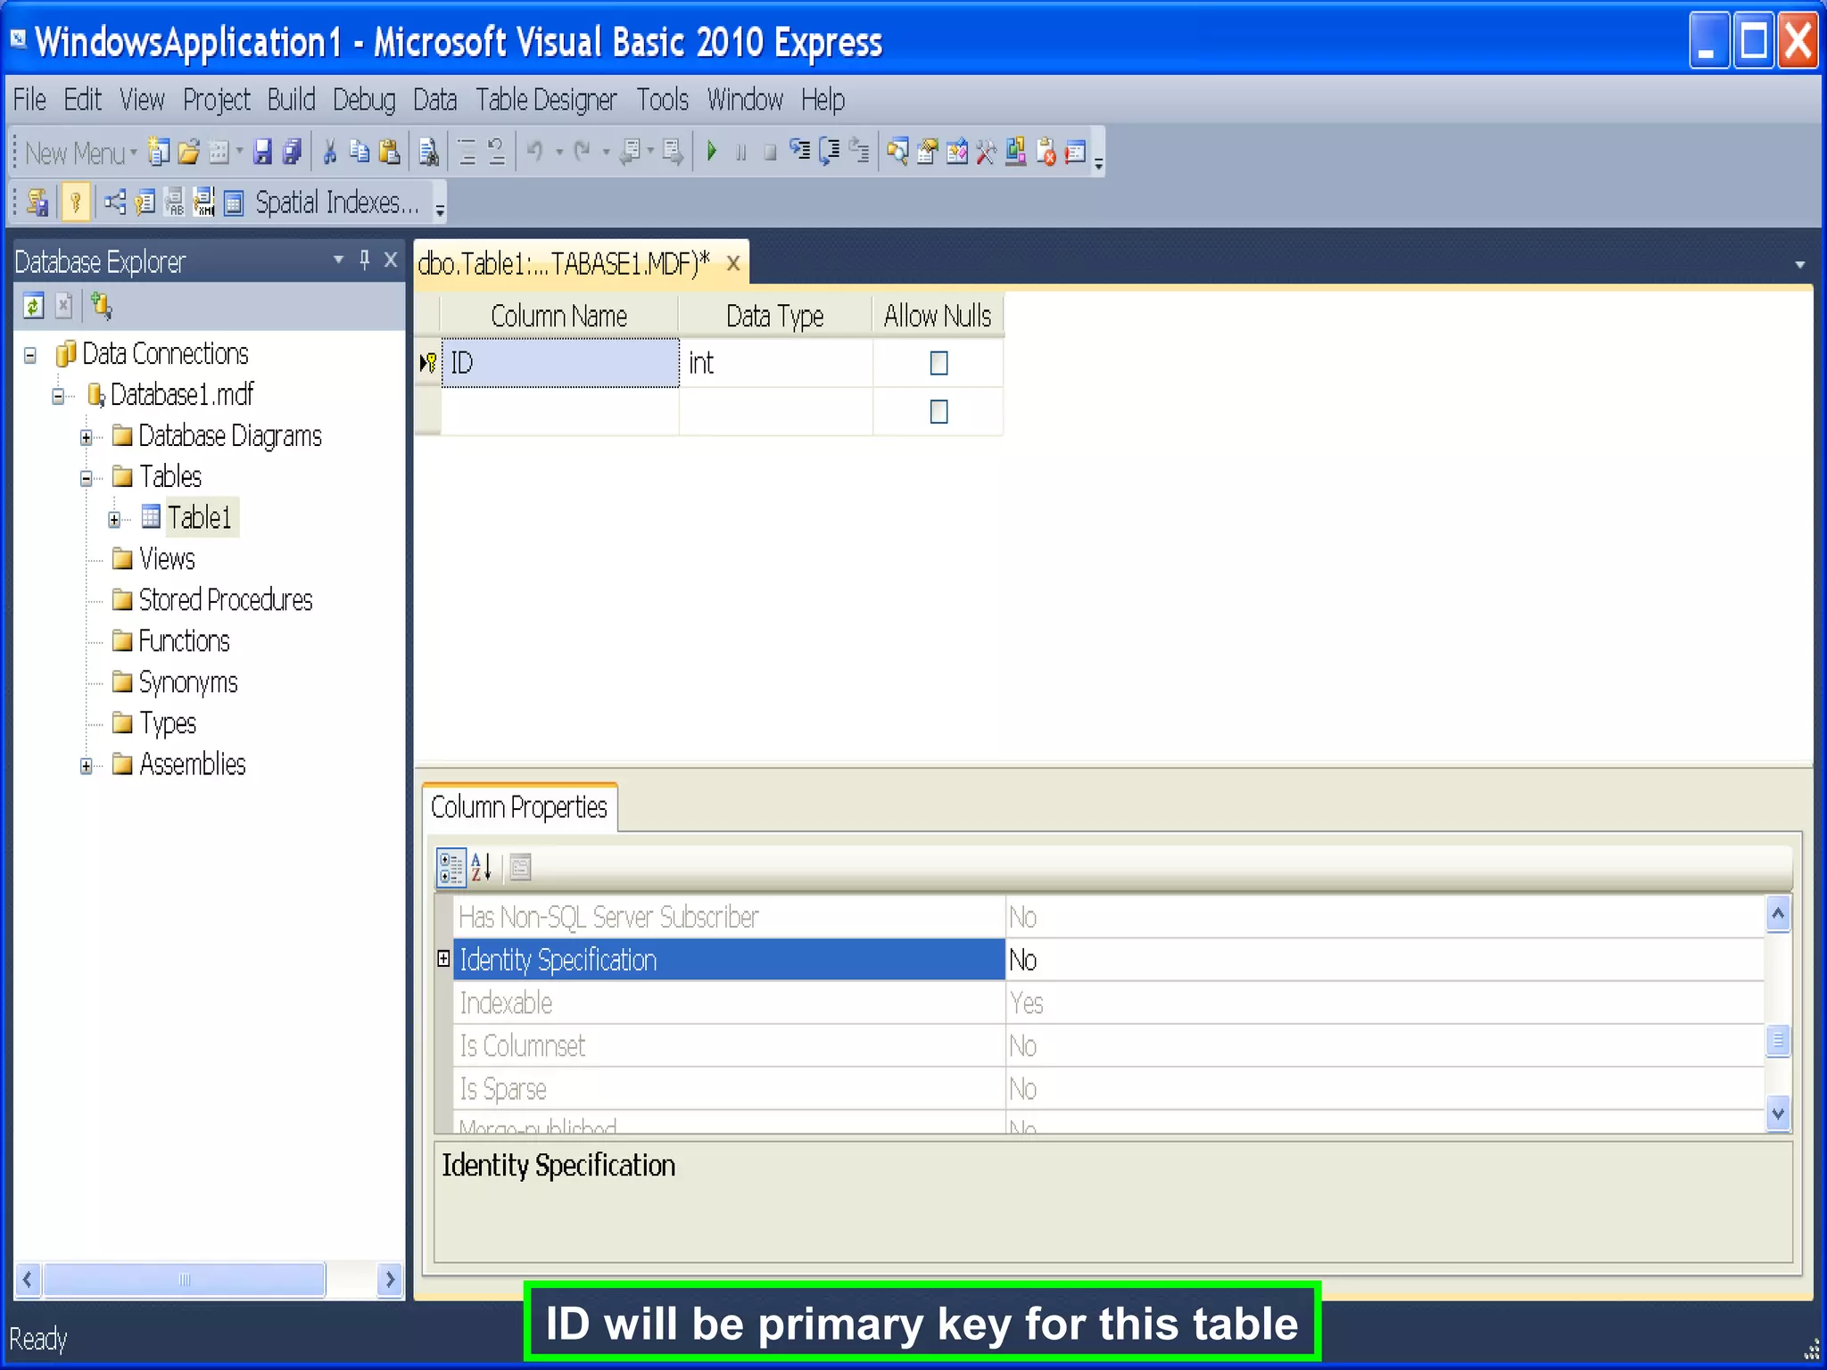Expand the Identity Specification property

tap(443, 959)
